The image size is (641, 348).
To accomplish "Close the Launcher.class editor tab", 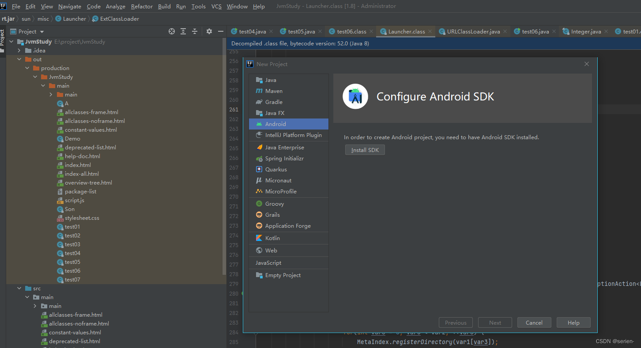I will [430, 31].
